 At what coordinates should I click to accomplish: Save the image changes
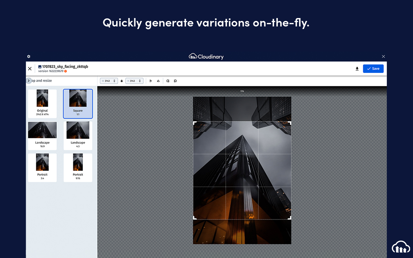point(373,69)
